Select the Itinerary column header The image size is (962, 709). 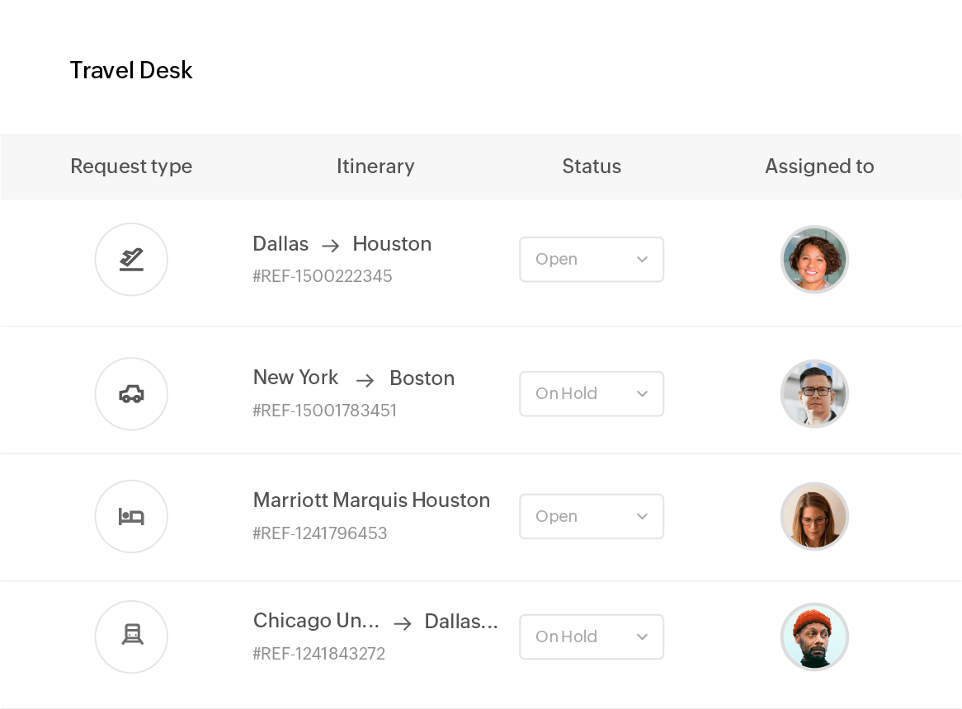pos(375,167)
